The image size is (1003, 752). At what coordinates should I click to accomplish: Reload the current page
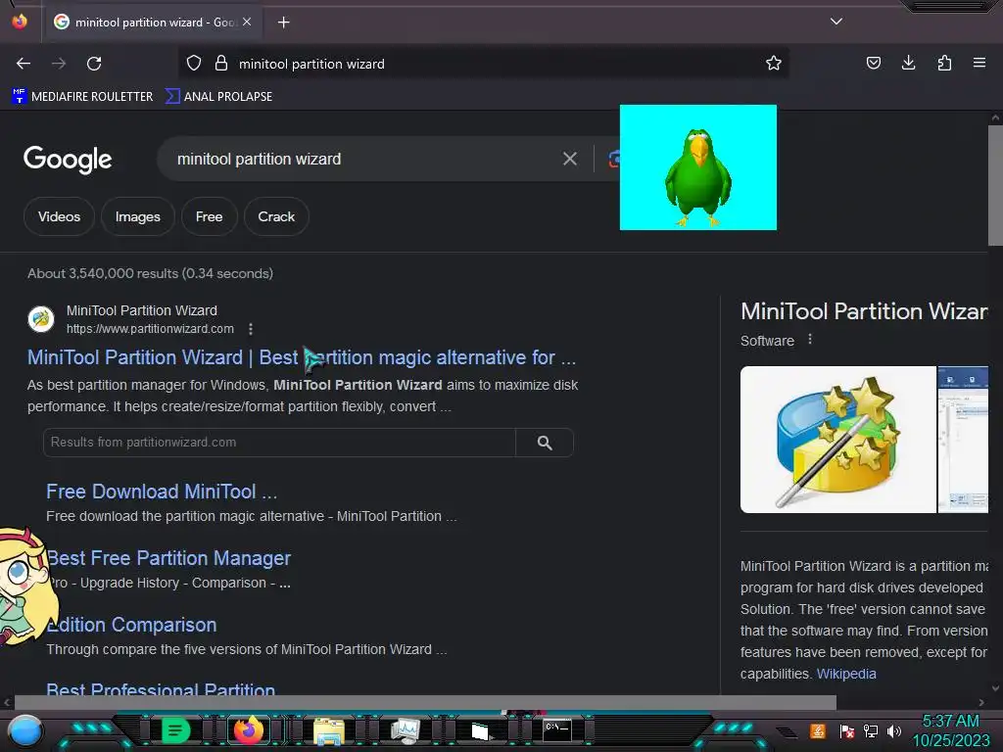[x=94, y=64]
